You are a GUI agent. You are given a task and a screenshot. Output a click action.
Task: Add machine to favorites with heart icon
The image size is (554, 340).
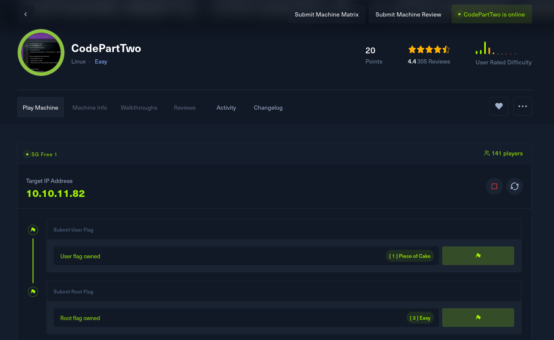click(x=499, y=106)
